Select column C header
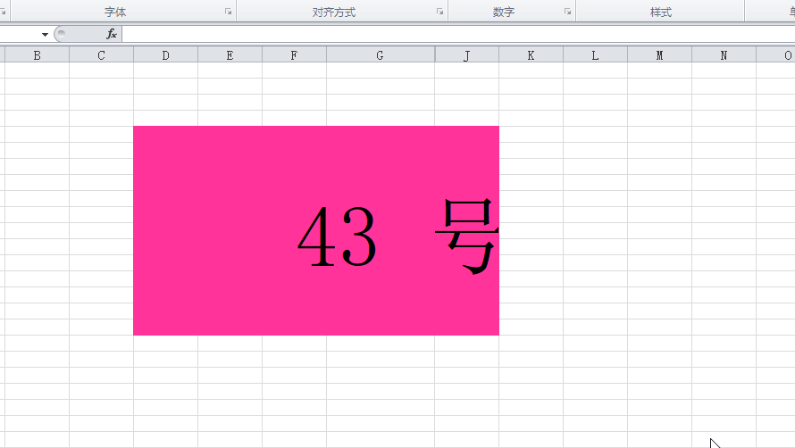The image size is (795, 448). pos(101,55)
